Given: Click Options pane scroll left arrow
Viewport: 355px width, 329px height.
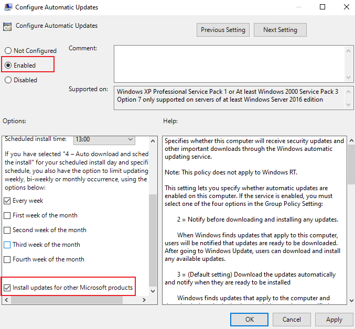Looking at the screenshot, I should [6, 300].
